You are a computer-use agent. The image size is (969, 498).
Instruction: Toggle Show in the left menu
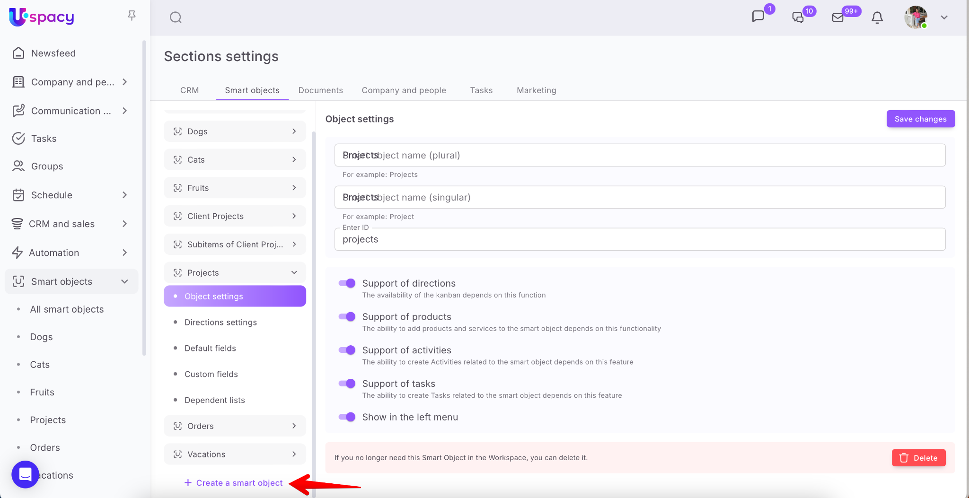347,417
